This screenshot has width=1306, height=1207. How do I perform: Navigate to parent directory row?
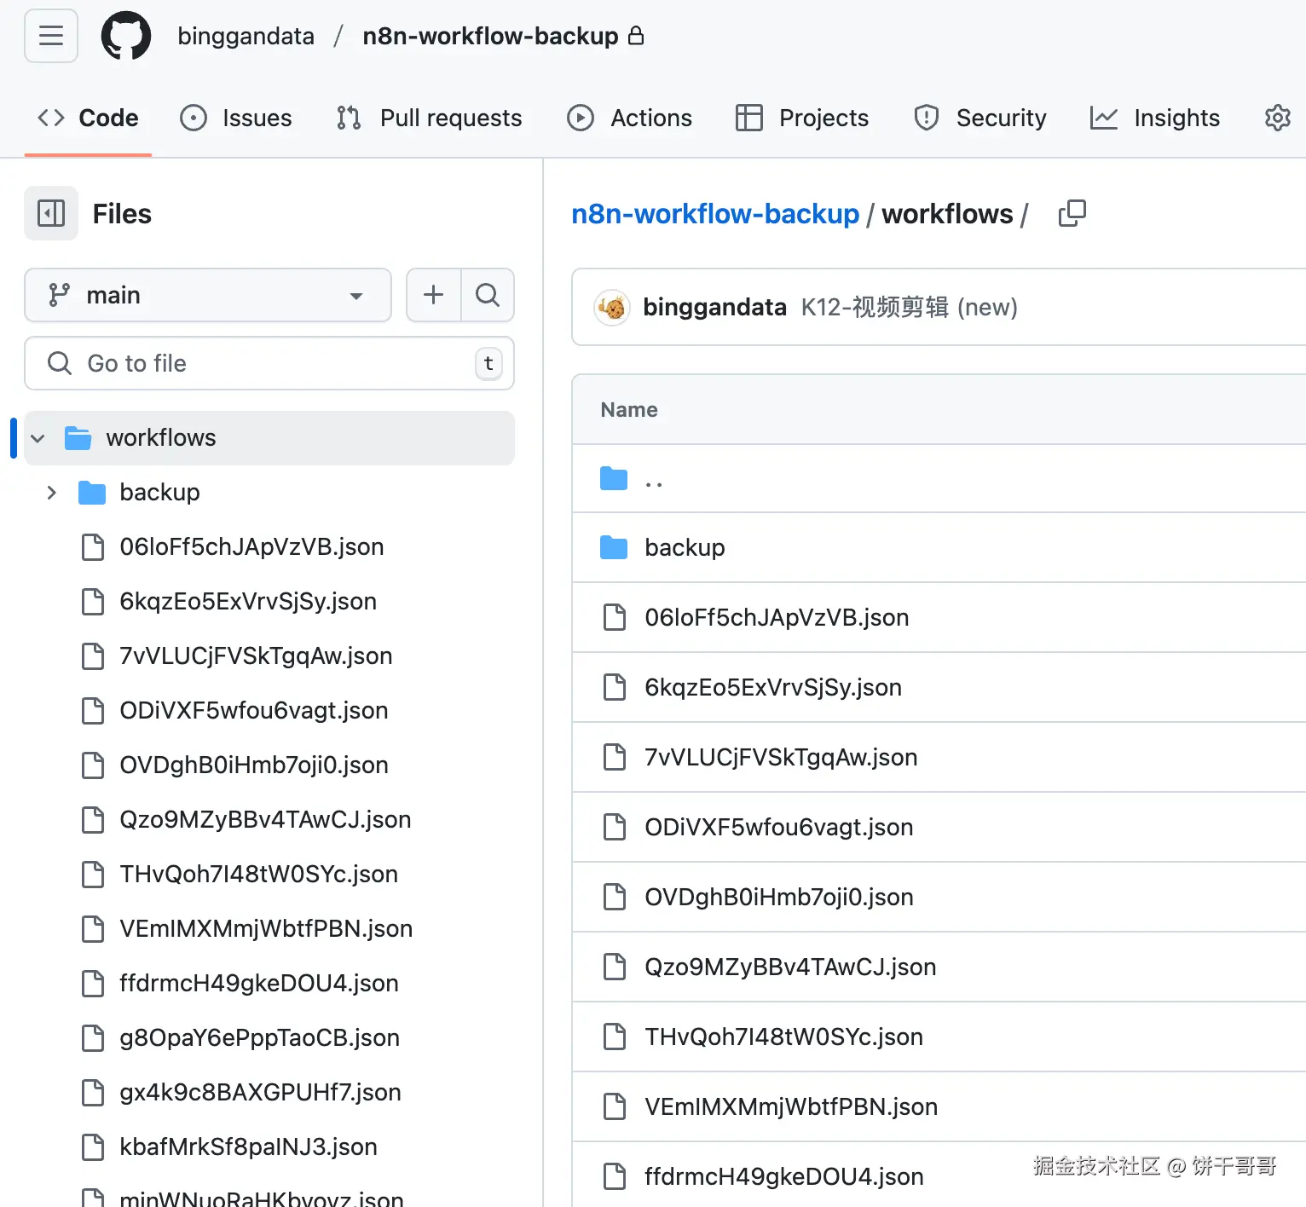[x=653, y=479]
